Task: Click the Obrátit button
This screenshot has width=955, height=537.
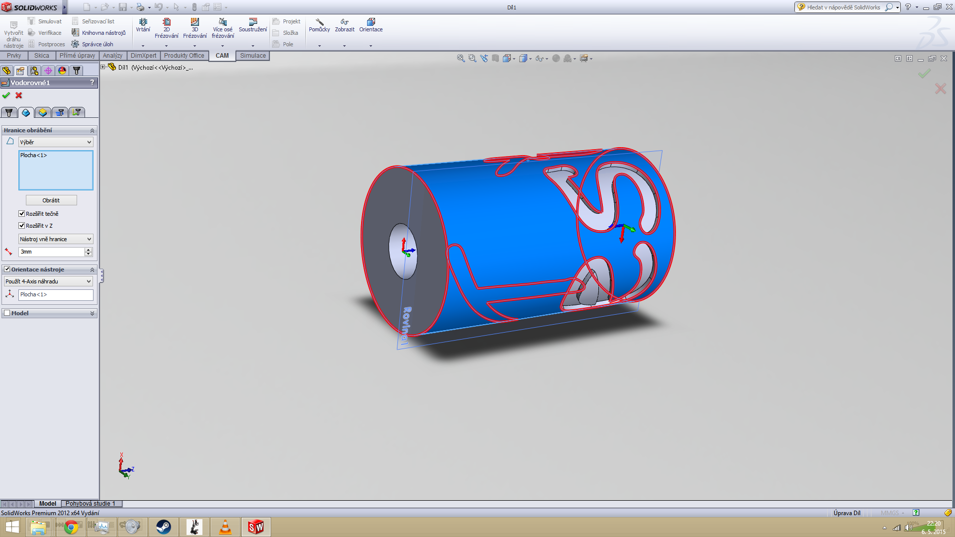Action: (x=51, y=200)
